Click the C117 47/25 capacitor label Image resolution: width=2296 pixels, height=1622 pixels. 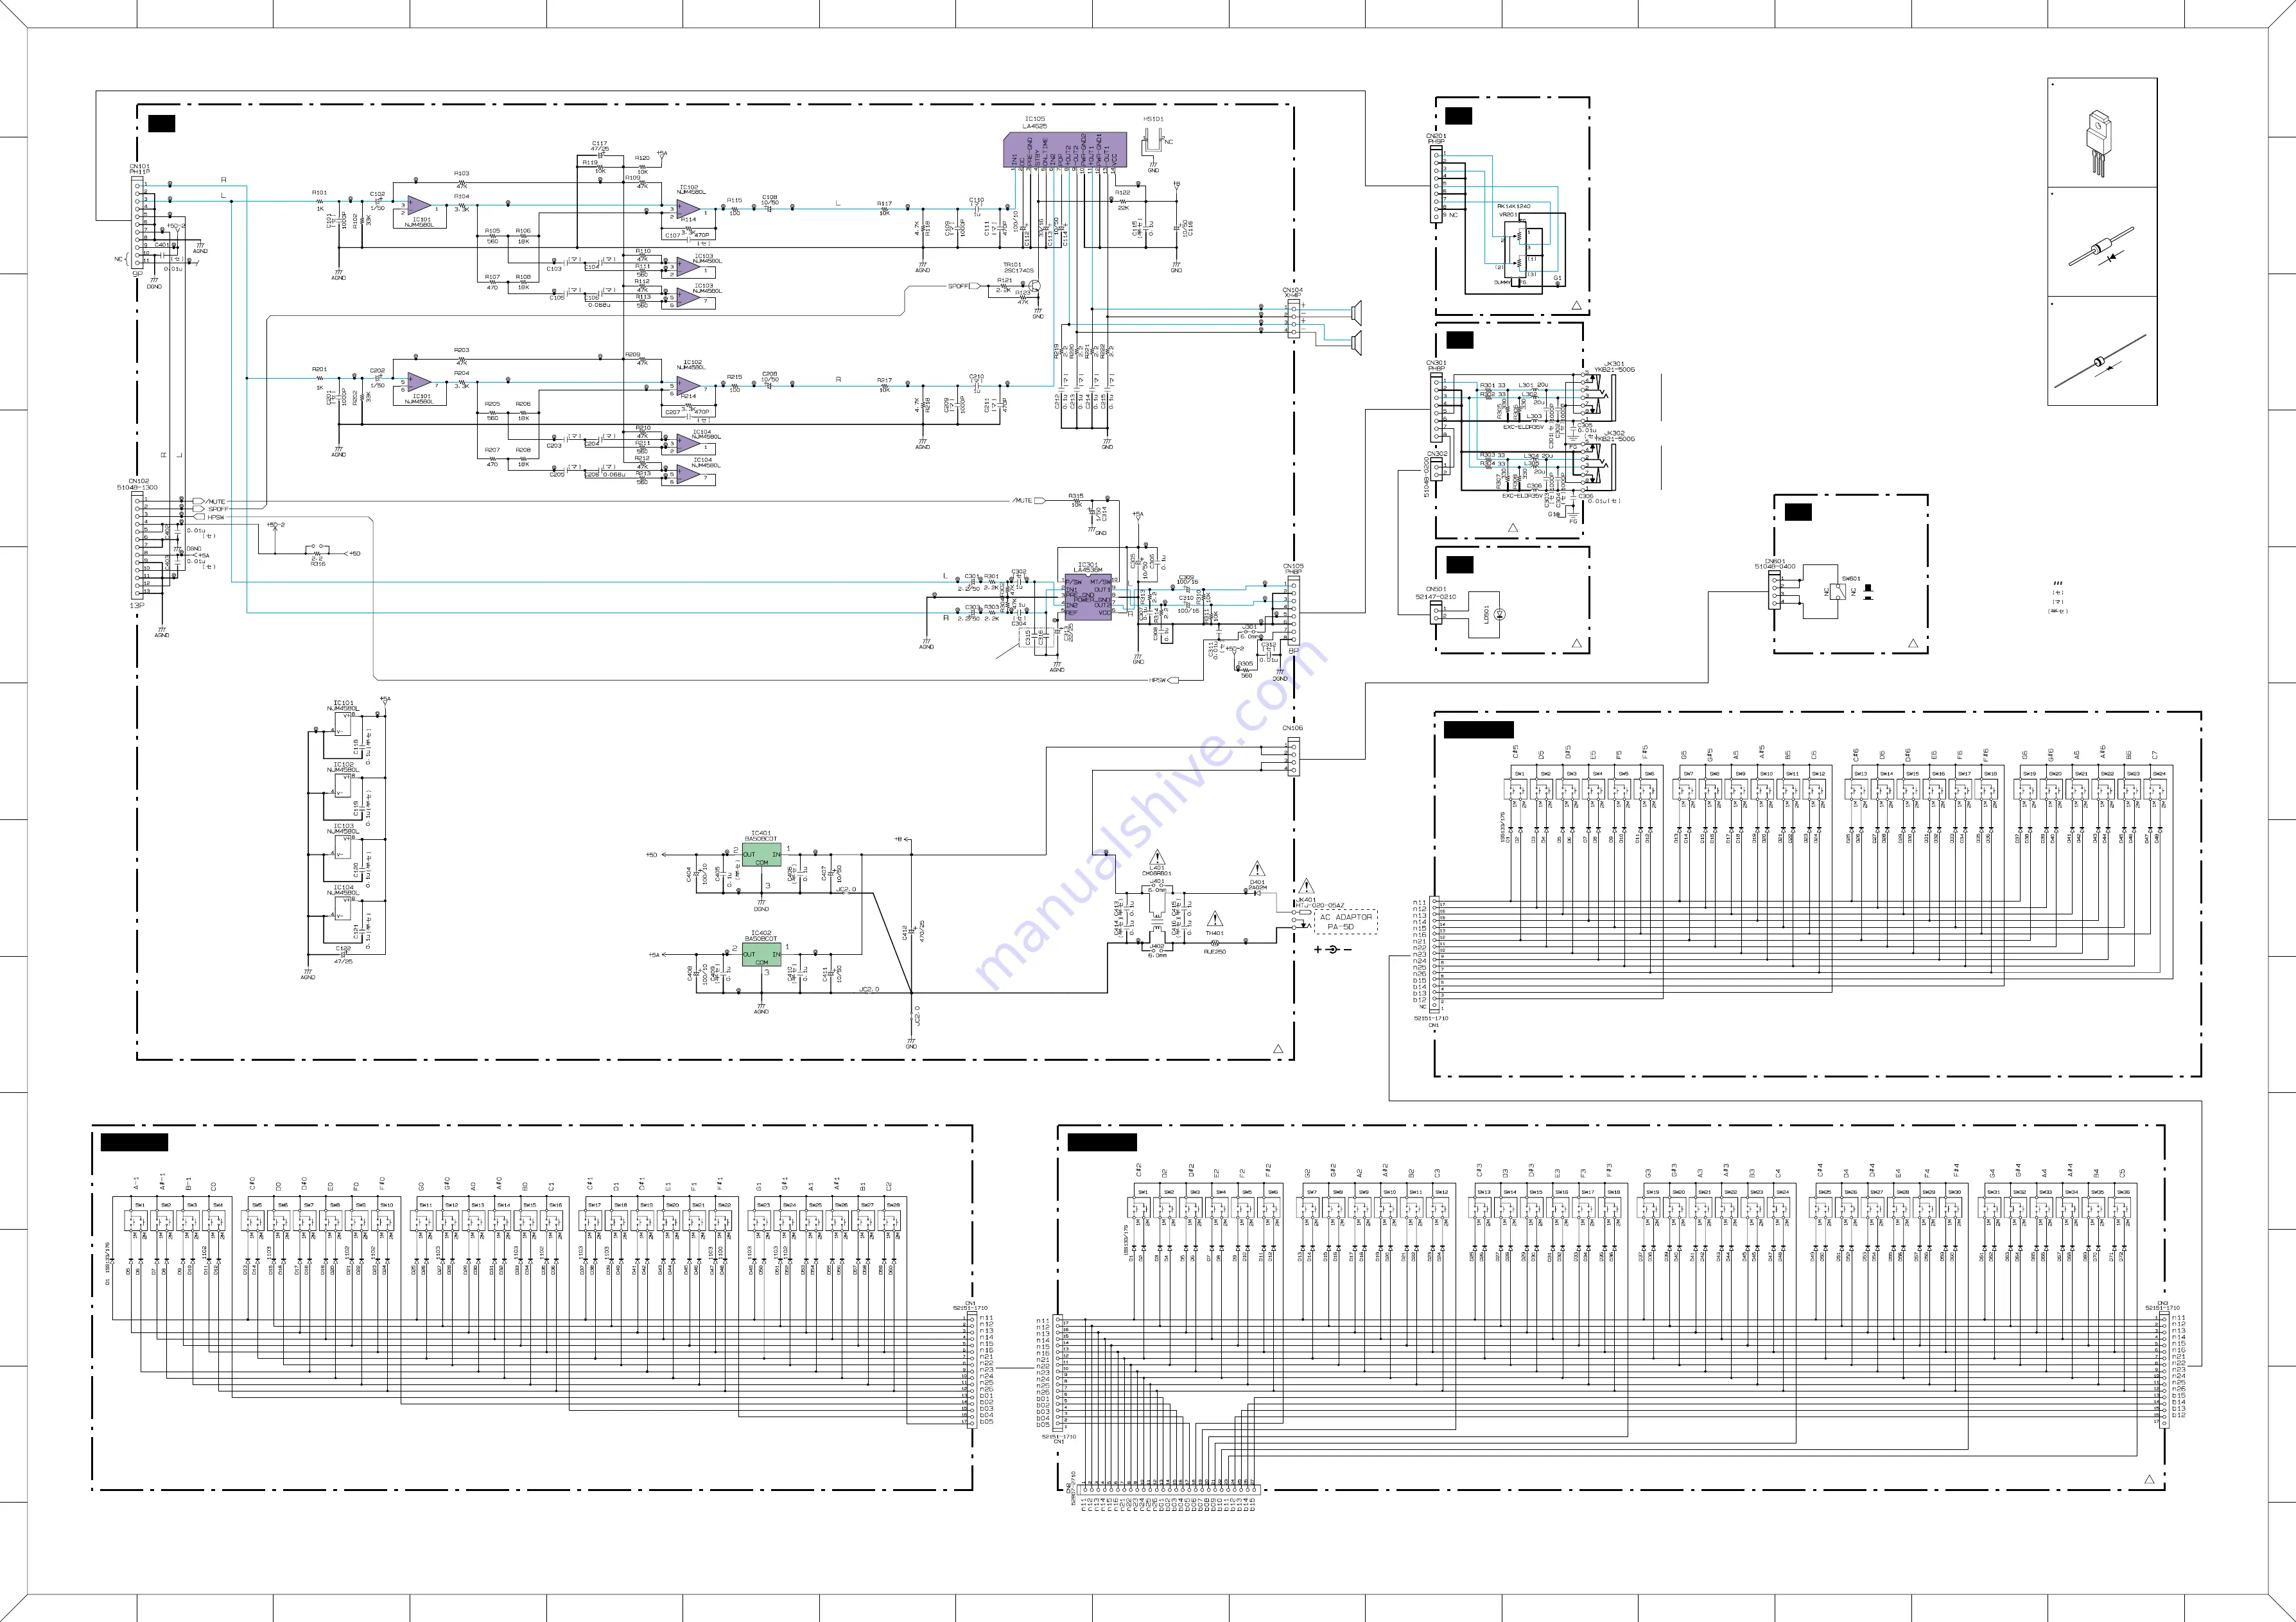coord(599,146)
